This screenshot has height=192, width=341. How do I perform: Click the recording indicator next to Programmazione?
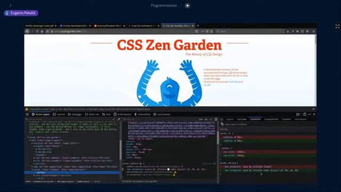188,6
